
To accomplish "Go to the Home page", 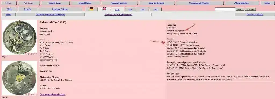I will tap(8, 3).
